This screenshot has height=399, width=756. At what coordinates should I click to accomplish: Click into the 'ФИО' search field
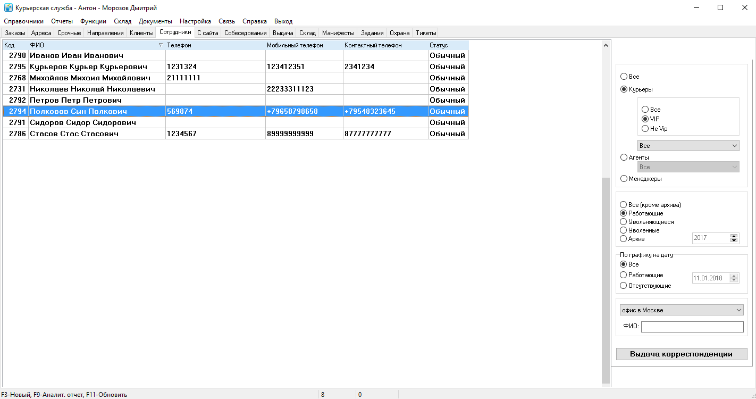pyautogui.click(x=692, y=327)
